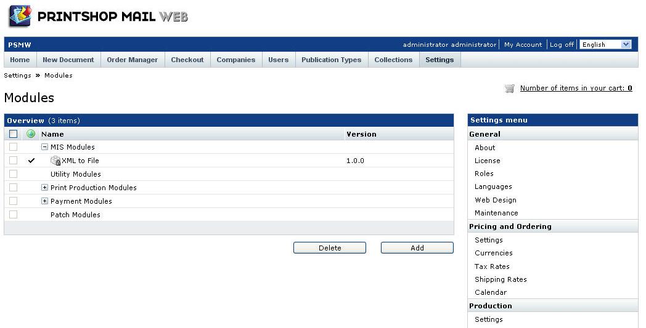Click the Add button

click(417, 248)
